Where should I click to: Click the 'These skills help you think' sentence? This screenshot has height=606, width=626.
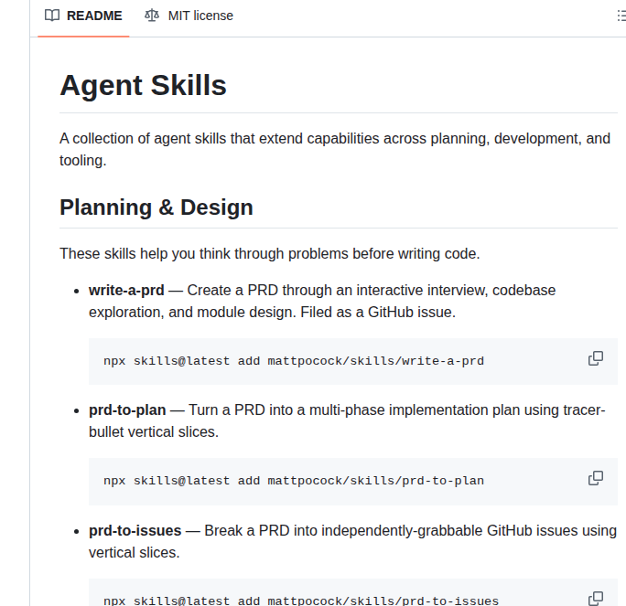pyautogui.click(x=269, y=253)
